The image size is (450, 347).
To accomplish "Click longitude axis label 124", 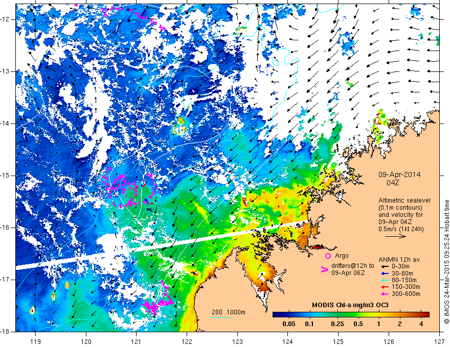I will point(288,341).
